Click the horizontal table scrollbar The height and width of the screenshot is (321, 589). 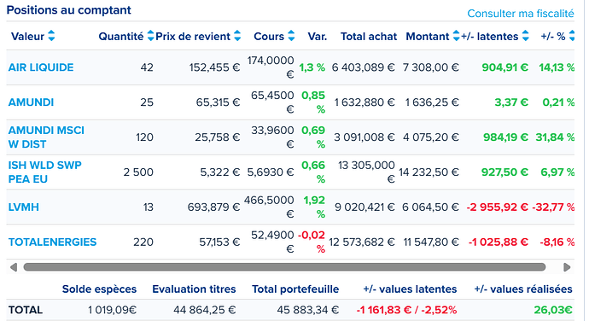284,267
